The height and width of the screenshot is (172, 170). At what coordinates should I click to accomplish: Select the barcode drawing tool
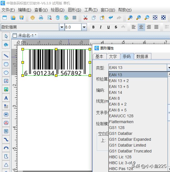(6, 114)
